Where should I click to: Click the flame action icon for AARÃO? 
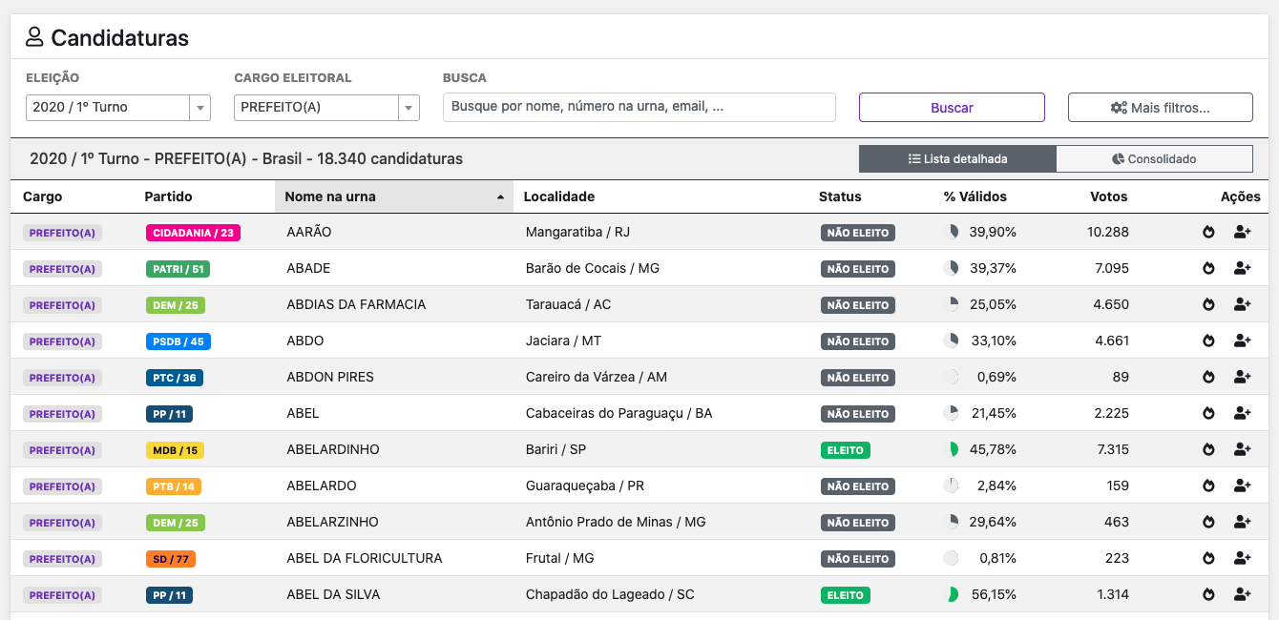tap(1209, 231)
